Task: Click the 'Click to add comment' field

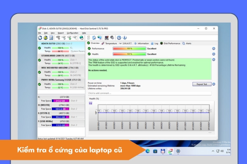Action: click(x=149, y=93)
